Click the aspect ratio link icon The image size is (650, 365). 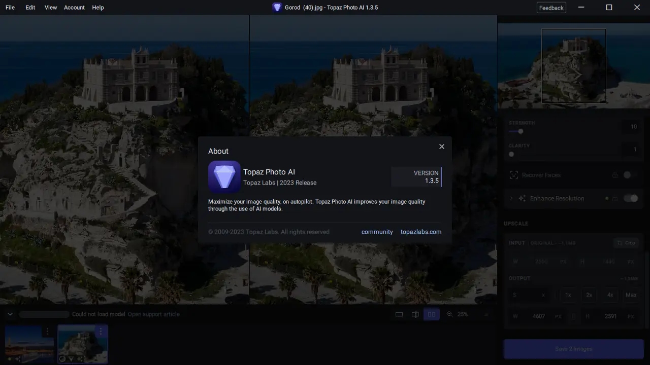point(573,316)
